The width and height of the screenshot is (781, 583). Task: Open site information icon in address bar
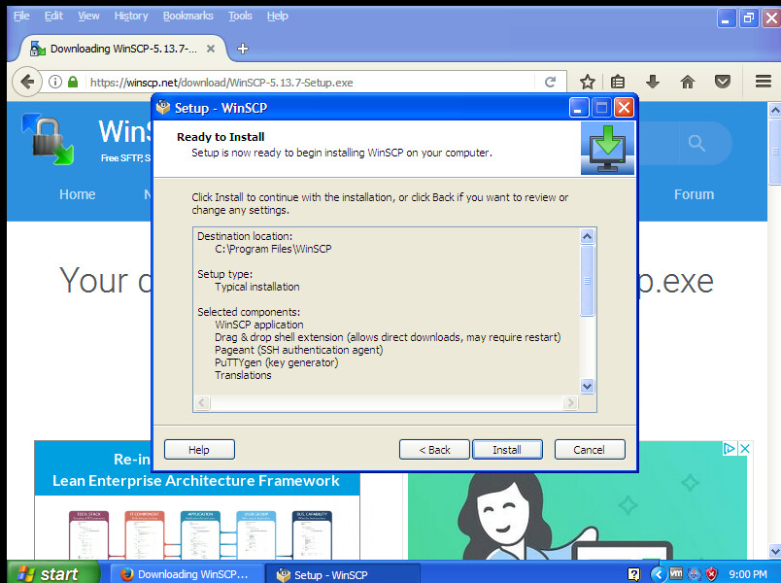pos(55,82)
